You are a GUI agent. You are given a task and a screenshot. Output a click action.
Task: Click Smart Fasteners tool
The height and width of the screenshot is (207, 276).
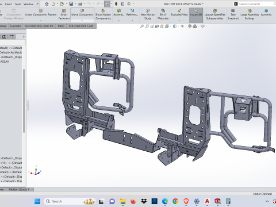[x=64, y=14]
